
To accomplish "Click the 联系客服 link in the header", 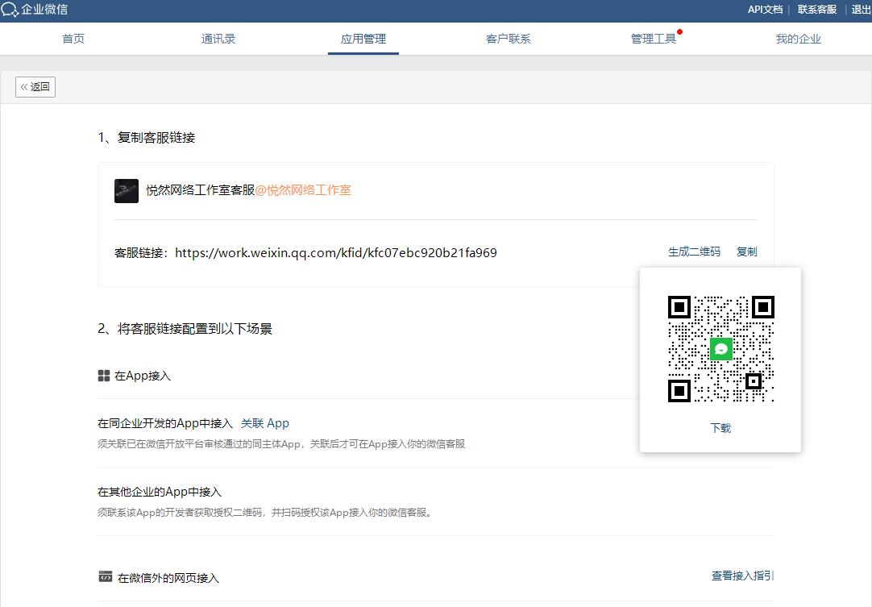I will coord(817,10).
